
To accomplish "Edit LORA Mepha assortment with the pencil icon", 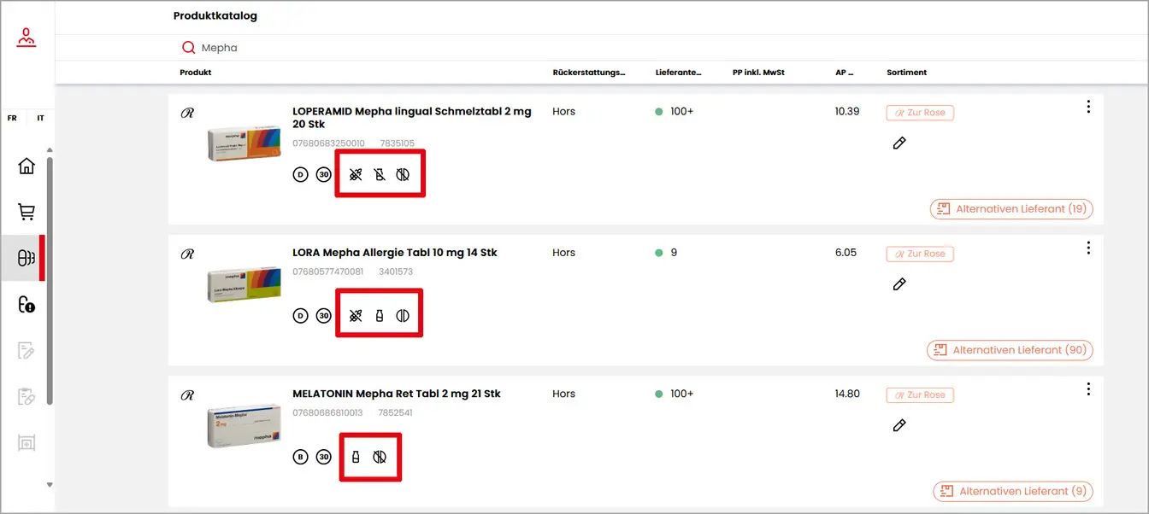I will click(899, 284).
